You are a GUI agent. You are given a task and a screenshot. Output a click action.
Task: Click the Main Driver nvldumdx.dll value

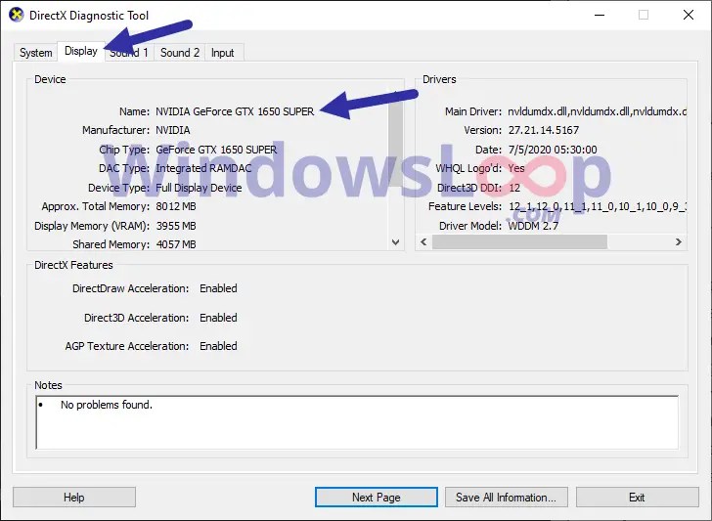pos(597,111)
